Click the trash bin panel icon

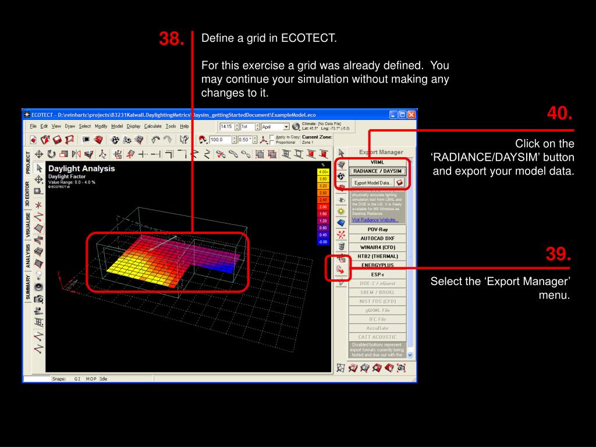[341, 246]
